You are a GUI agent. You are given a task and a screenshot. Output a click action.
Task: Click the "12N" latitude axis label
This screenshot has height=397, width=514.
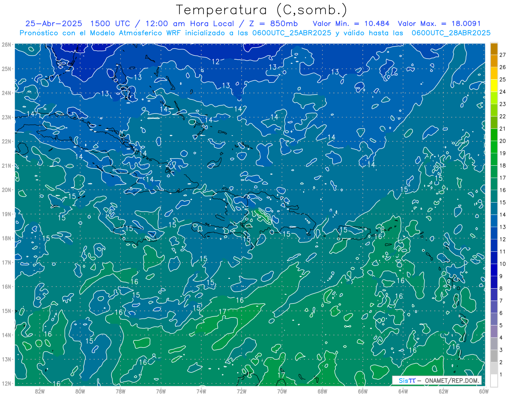[6, 383]
